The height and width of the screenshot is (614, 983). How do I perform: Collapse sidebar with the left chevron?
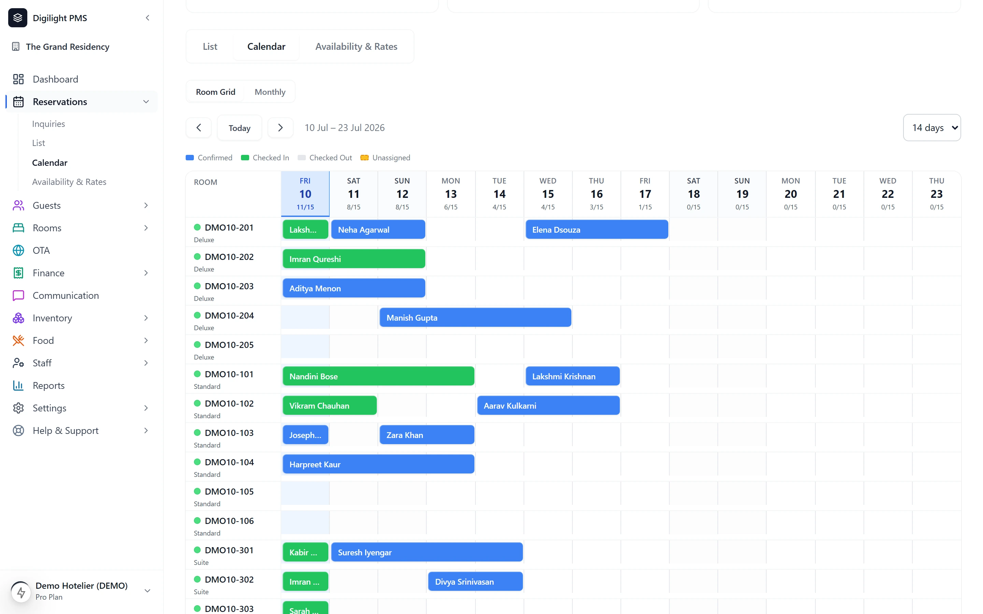point(147,18)
